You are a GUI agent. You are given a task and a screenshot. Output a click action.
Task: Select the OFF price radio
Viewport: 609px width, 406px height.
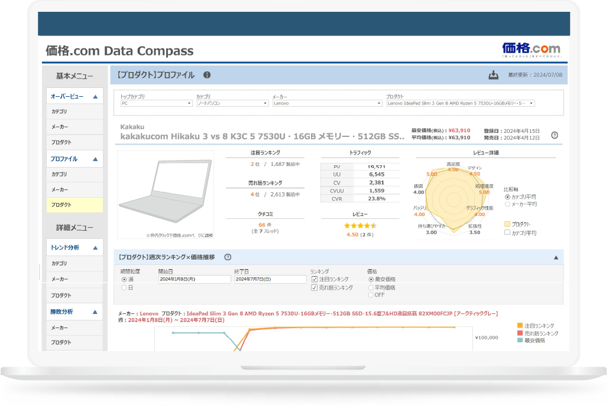point(371,295)
